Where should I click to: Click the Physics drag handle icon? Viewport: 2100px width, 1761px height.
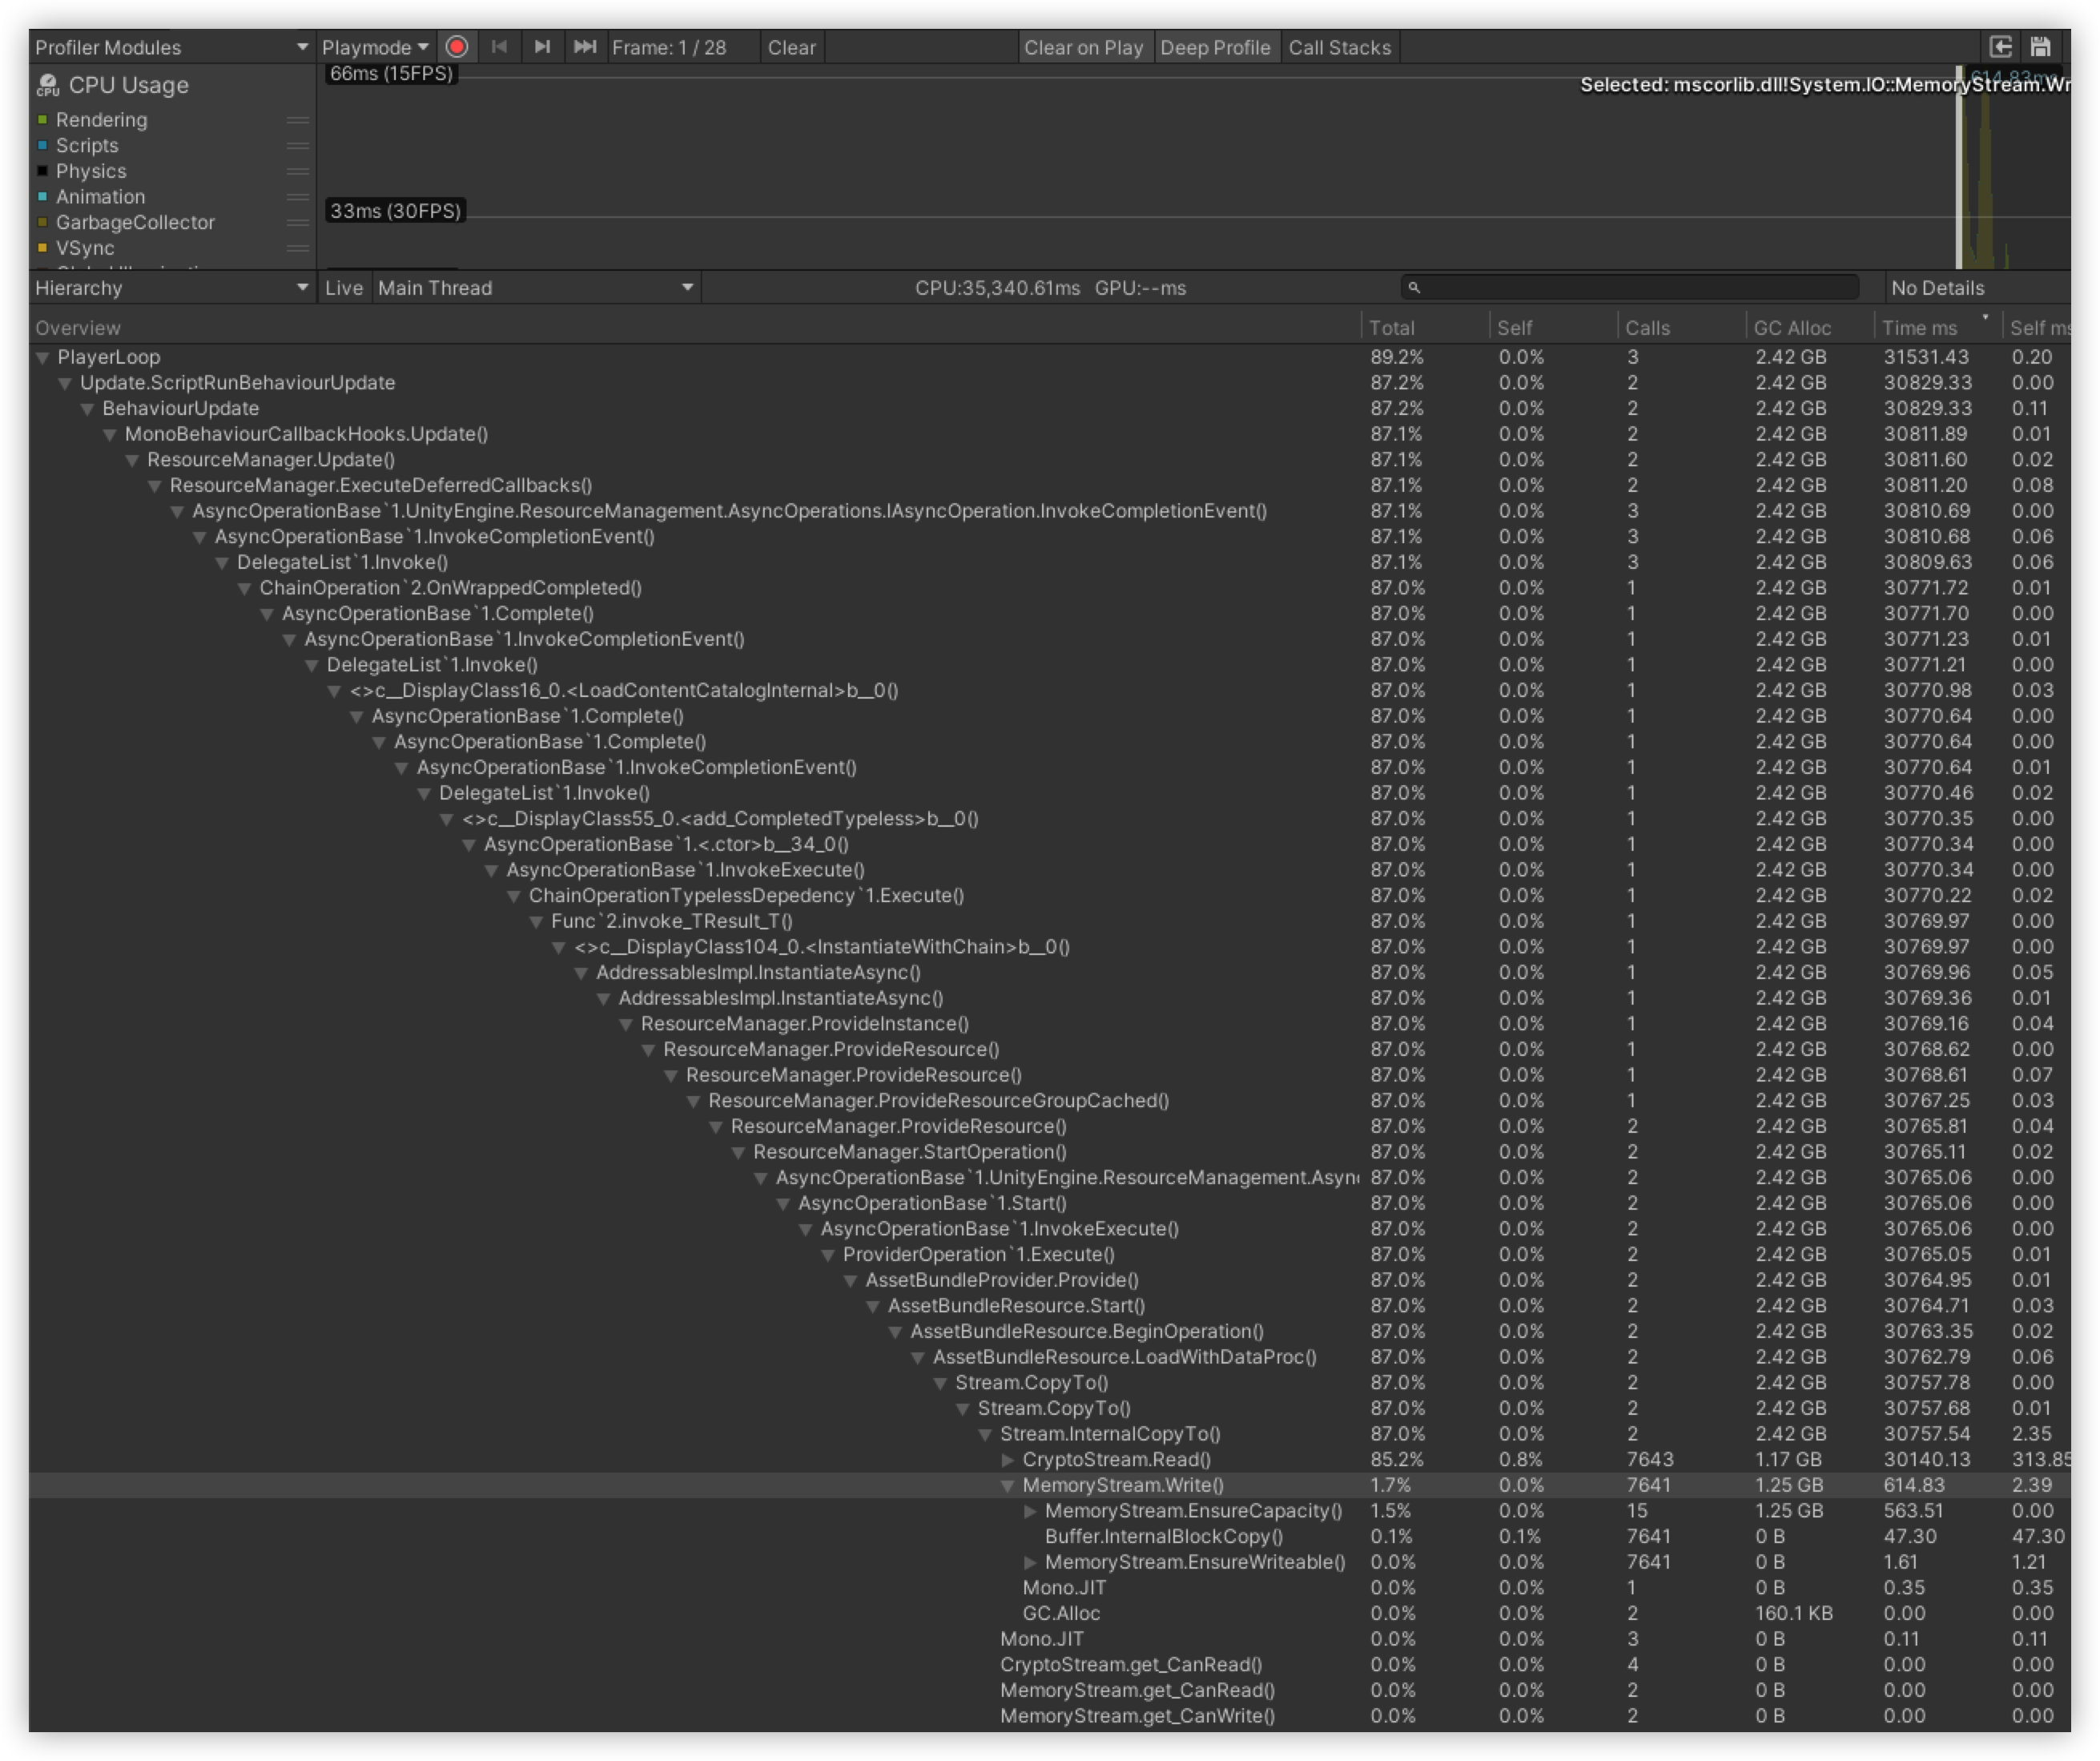coord(297,171)
